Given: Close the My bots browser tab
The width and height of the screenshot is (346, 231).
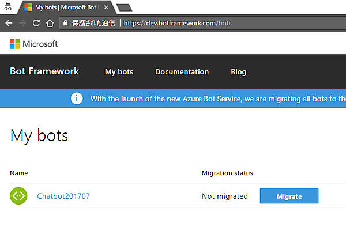Looking at the screenshot, I should pos(106,7).
